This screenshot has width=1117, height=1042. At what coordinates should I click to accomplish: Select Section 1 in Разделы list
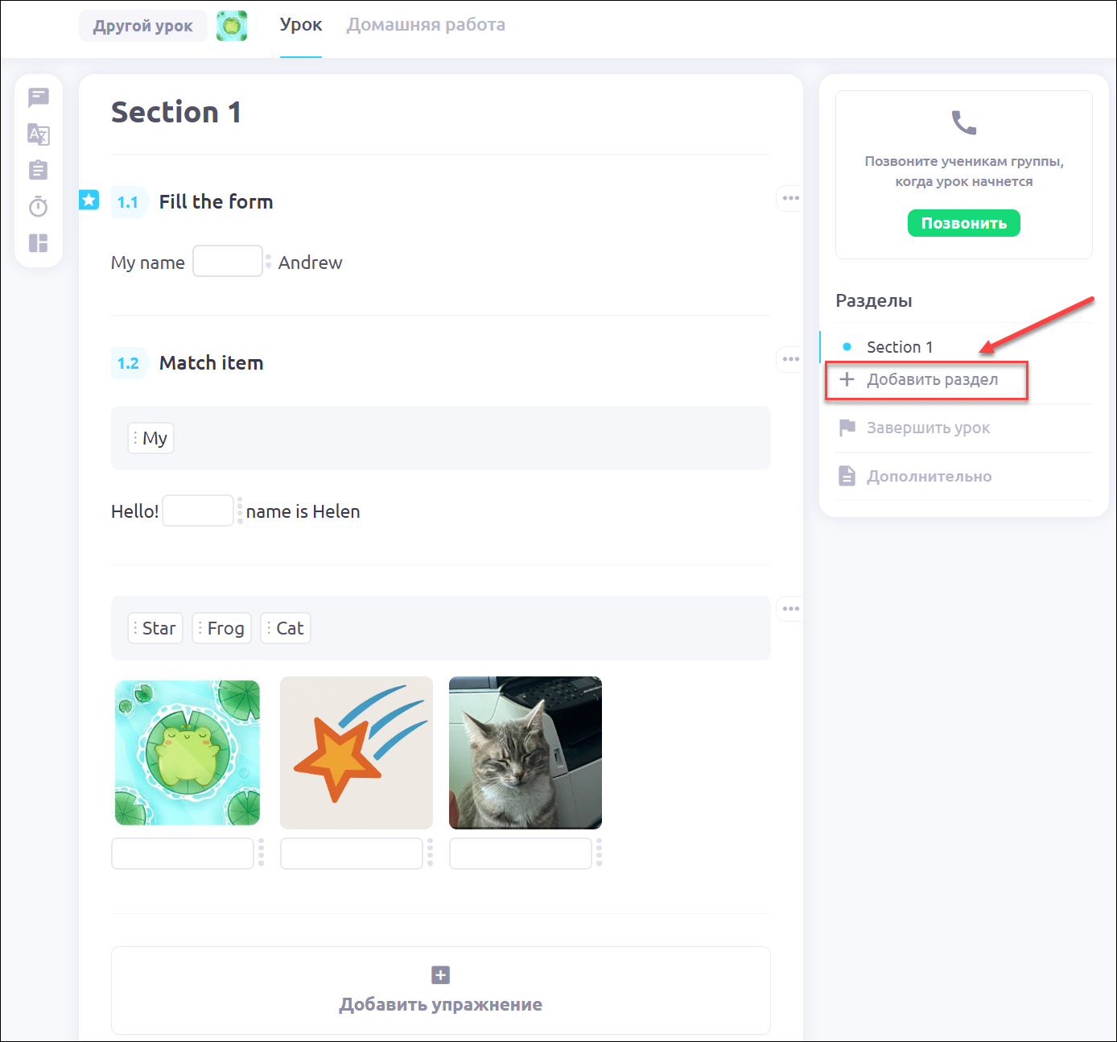point(899,347)
